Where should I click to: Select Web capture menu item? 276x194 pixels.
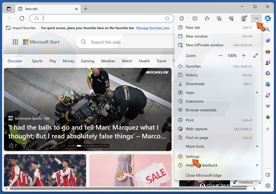[218, 129]
